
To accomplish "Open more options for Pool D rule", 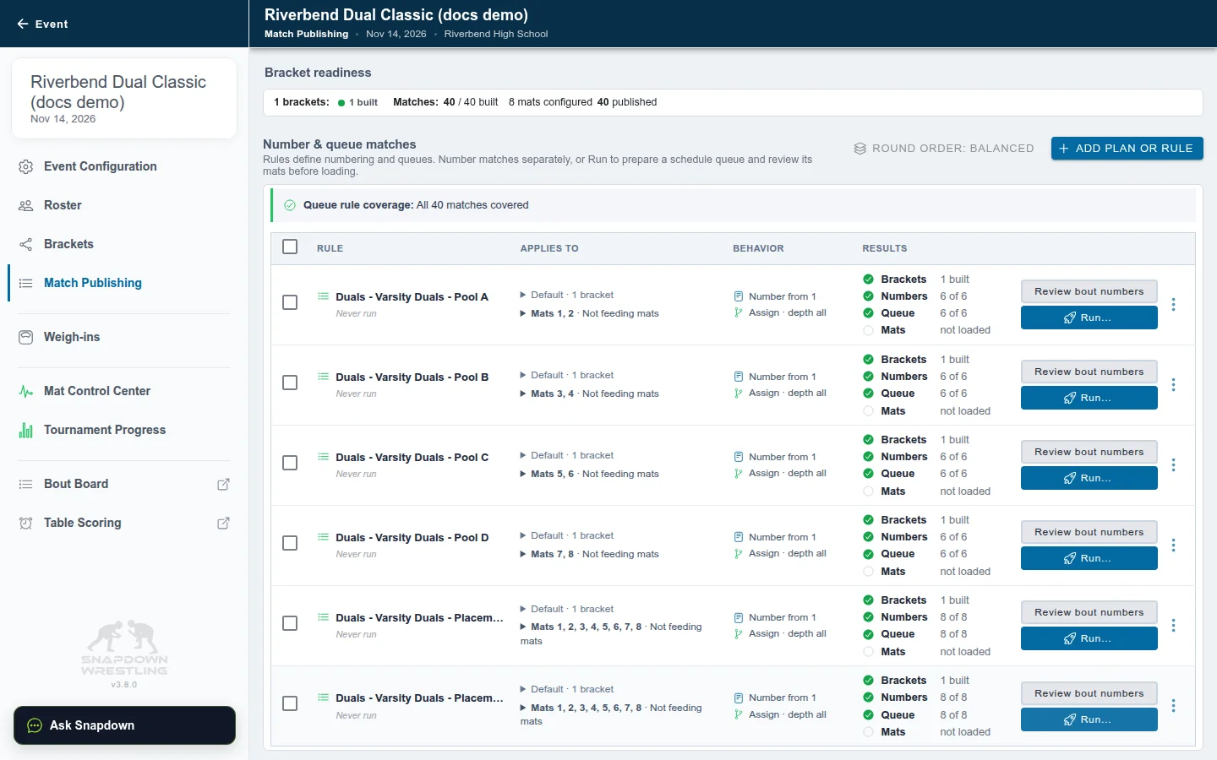I will tap(1173, 546).
